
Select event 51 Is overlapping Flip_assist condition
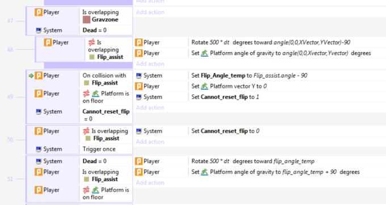(100, 176)
